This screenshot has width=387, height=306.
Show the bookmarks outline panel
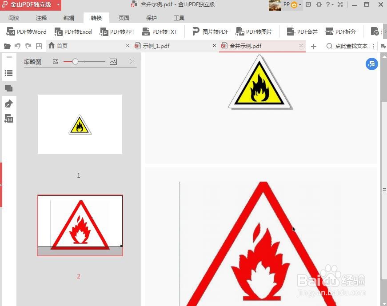coord(8,73)
